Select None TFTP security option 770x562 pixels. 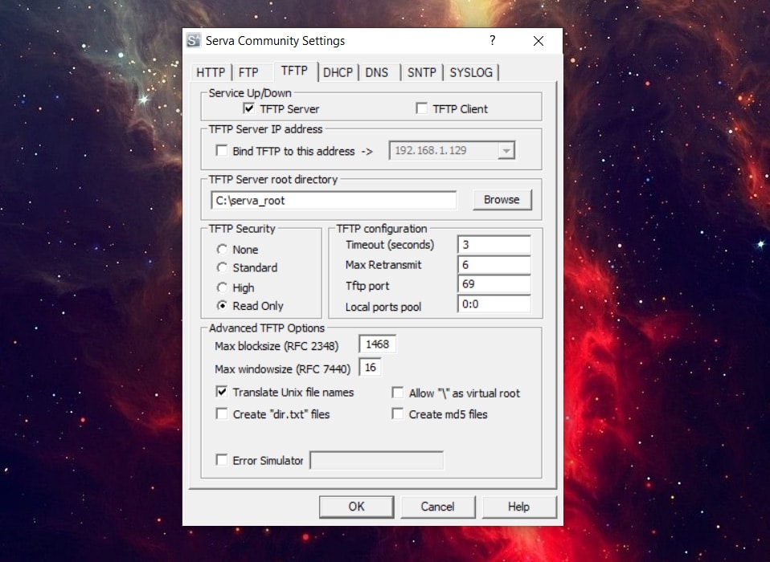(x=222, y=250)
